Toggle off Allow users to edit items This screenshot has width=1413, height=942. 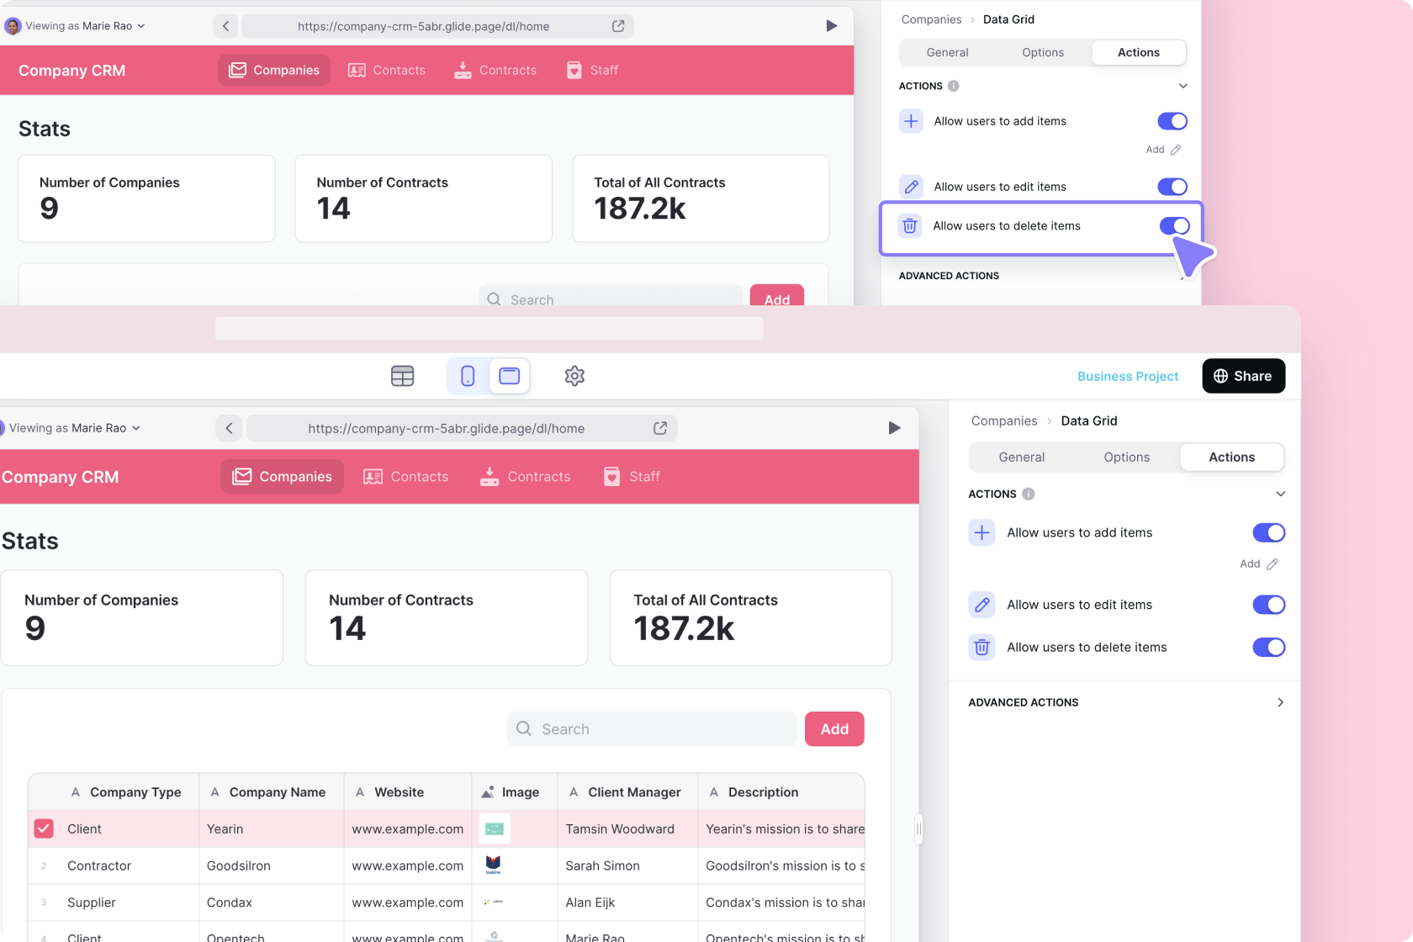pos(1268,605)
